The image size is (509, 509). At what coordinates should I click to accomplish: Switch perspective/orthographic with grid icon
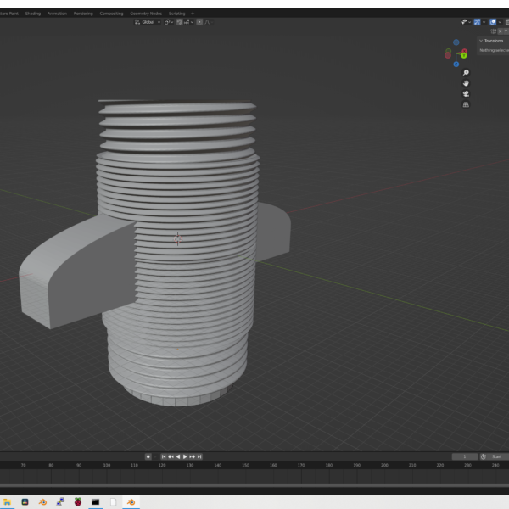pyautogui.click(x=466, y=104)
